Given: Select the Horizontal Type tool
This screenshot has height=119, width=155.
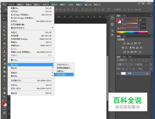Looking at the screenshot, I should (x=4, y=80).
